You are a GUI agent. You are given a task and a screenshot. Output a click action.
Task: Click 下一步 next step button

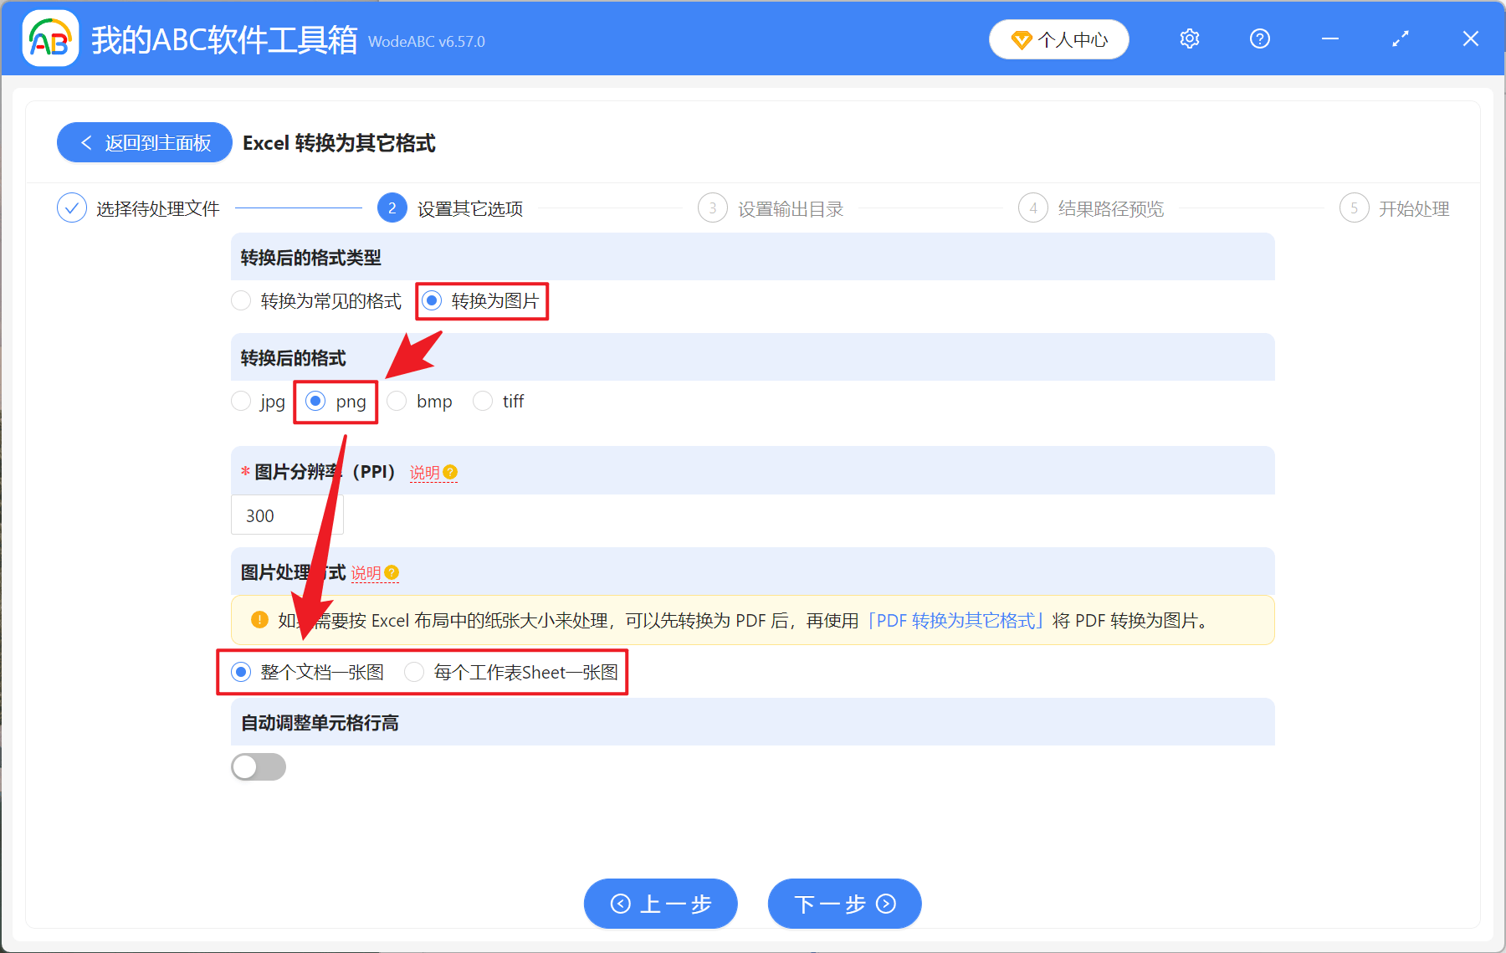pos(845,904)
